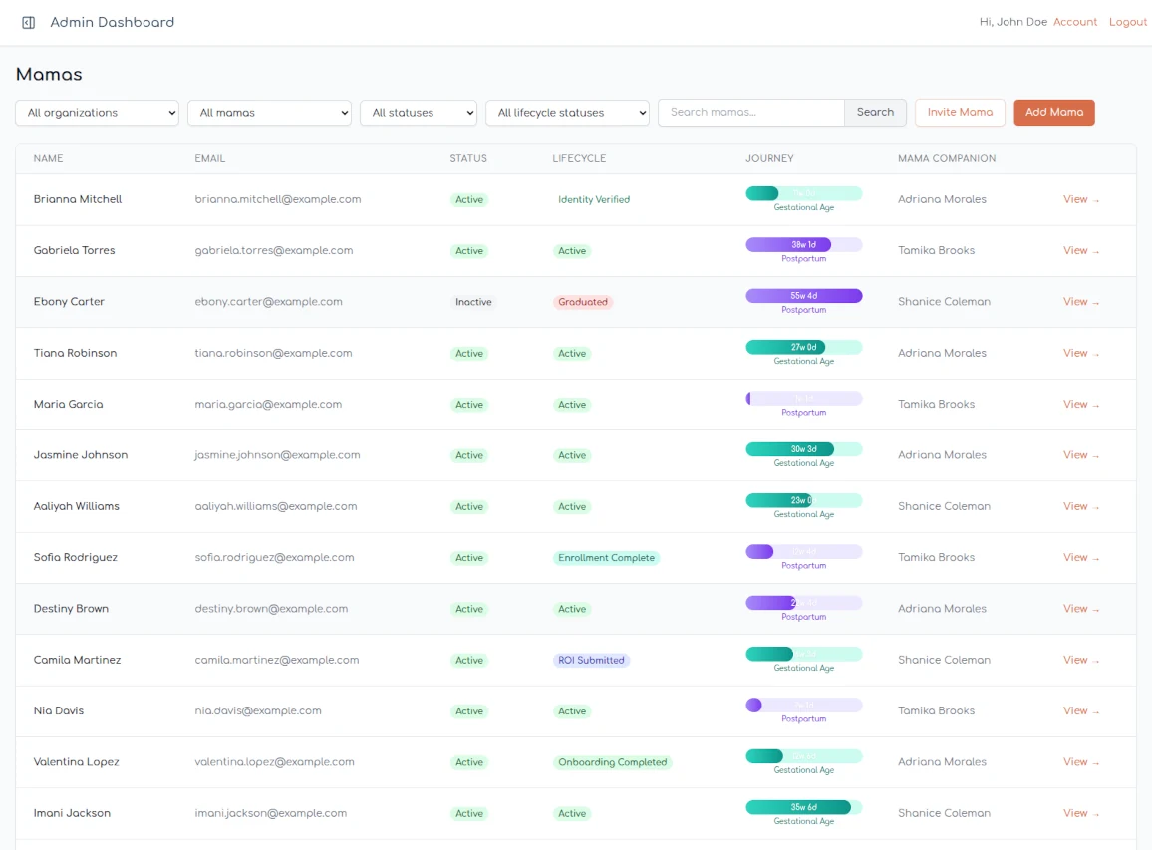
Task: Click the name Camila Martinez
Action: [77, 660]
